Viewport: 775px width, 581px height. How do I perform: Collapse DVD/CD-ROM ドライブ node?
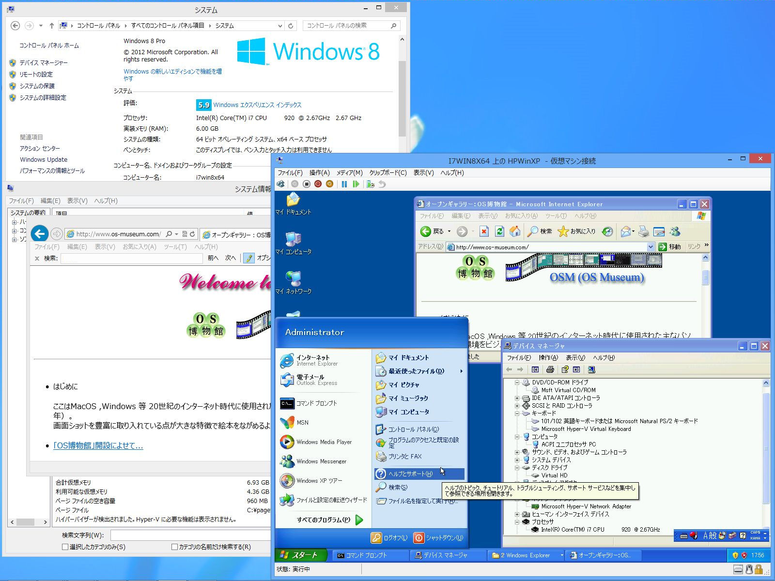click(517, 382)
